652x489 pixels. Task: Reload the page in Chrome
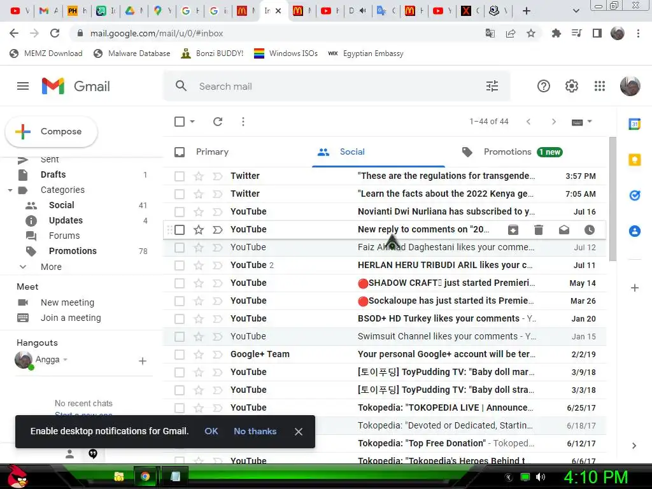[55, 33]
